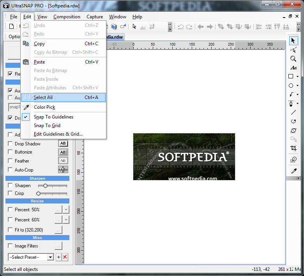
Task: Click the abc text toolbar icon
Action: (x=143, y=28)
